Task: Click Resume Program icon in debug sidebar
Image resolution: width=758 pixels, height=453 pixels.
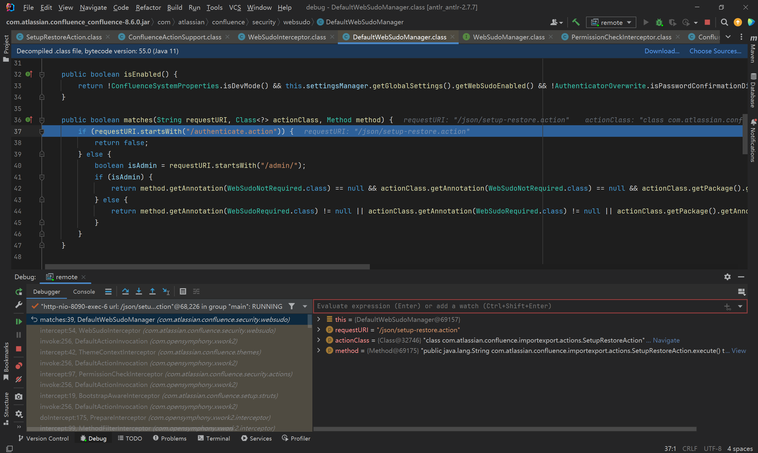Action: coord(19,322)
